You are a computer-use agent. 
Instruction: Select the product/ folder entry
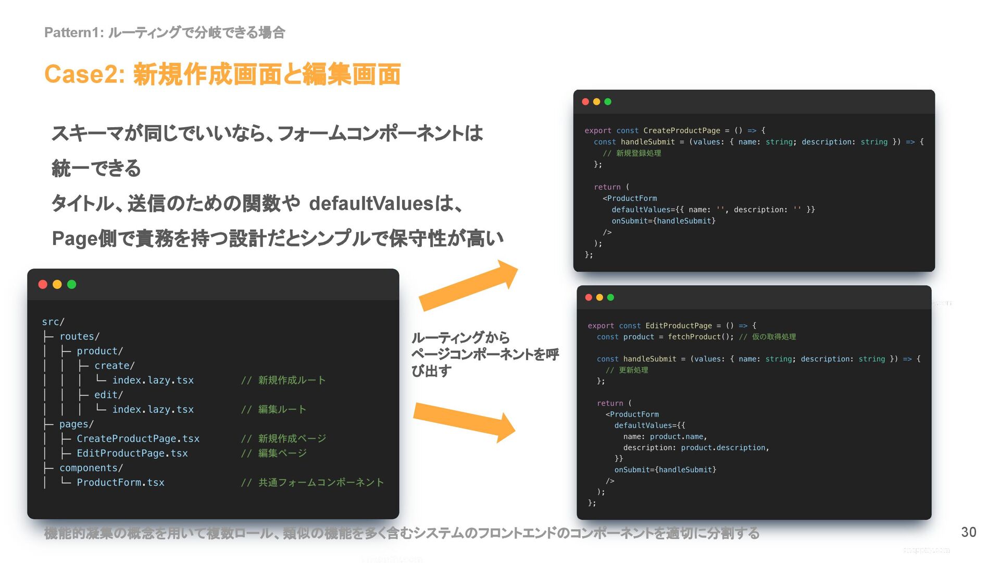99,351
